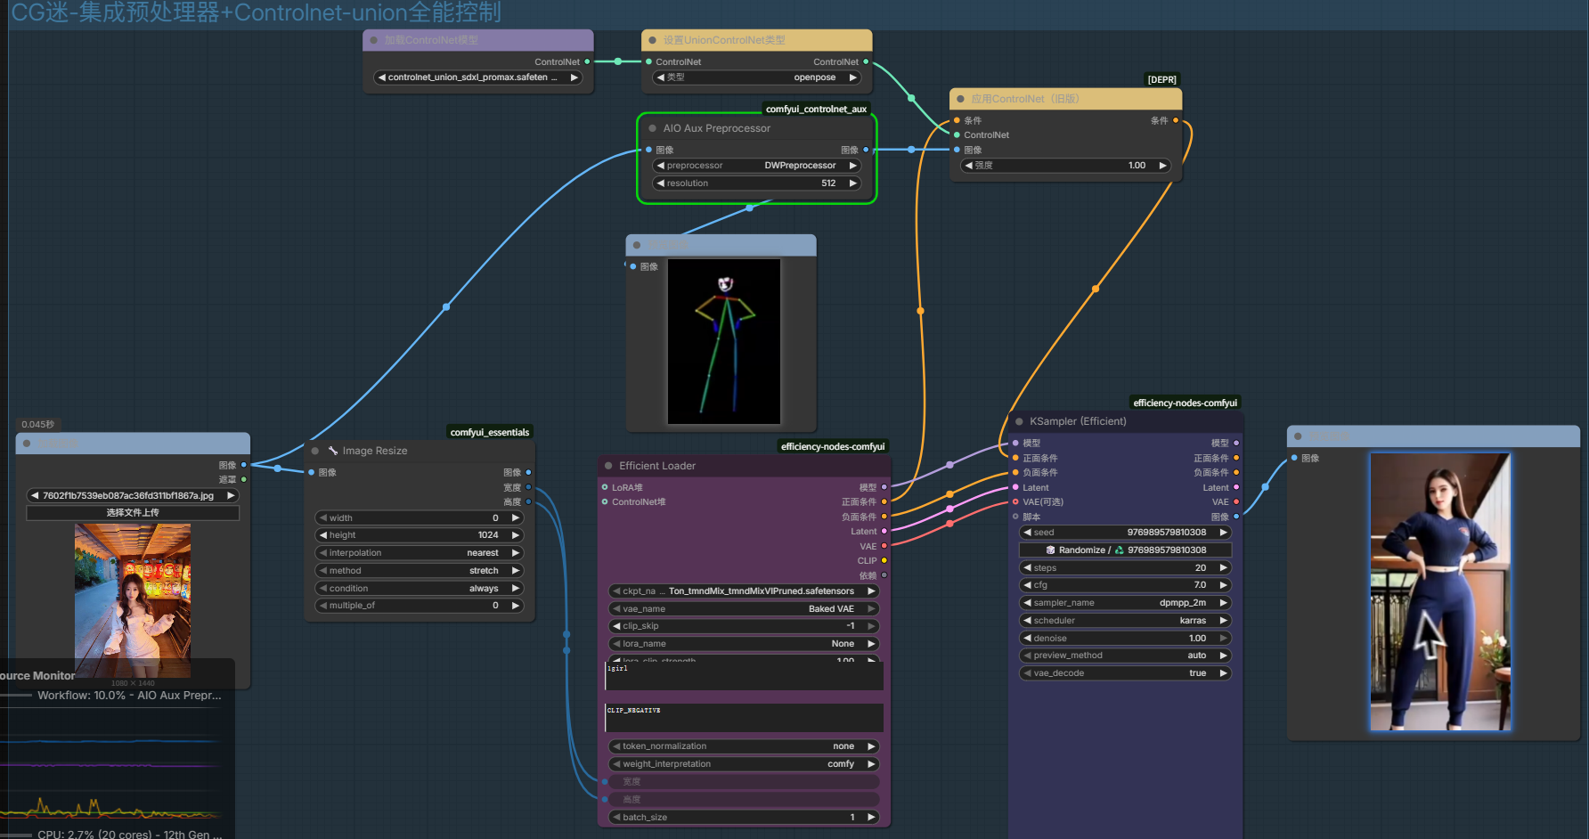Toggle the method stretch option on Image Resize
The width and height of the screenshot is (1589, 839).
420,571
